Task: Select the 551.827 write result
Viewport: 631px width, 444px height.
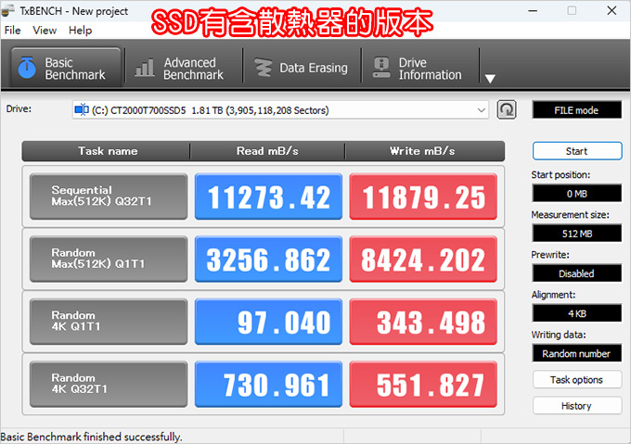Action: coord(423,385)
